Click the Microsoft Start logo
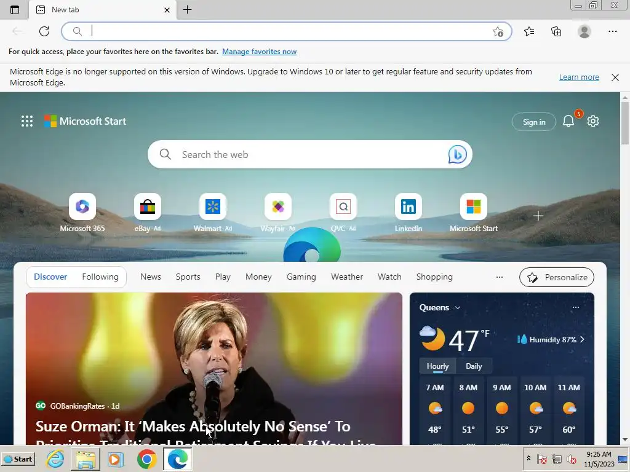Screen dimensions: 630x472 [x=85, y=121]
